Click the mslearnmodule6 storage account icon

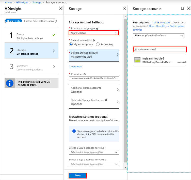pyautogui.click(x=137, y=60)
